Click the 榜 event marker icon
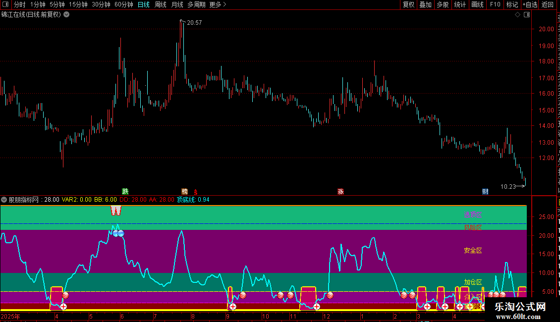The width and height of the screenshot is (560, 322). click(x=185, y=192)
